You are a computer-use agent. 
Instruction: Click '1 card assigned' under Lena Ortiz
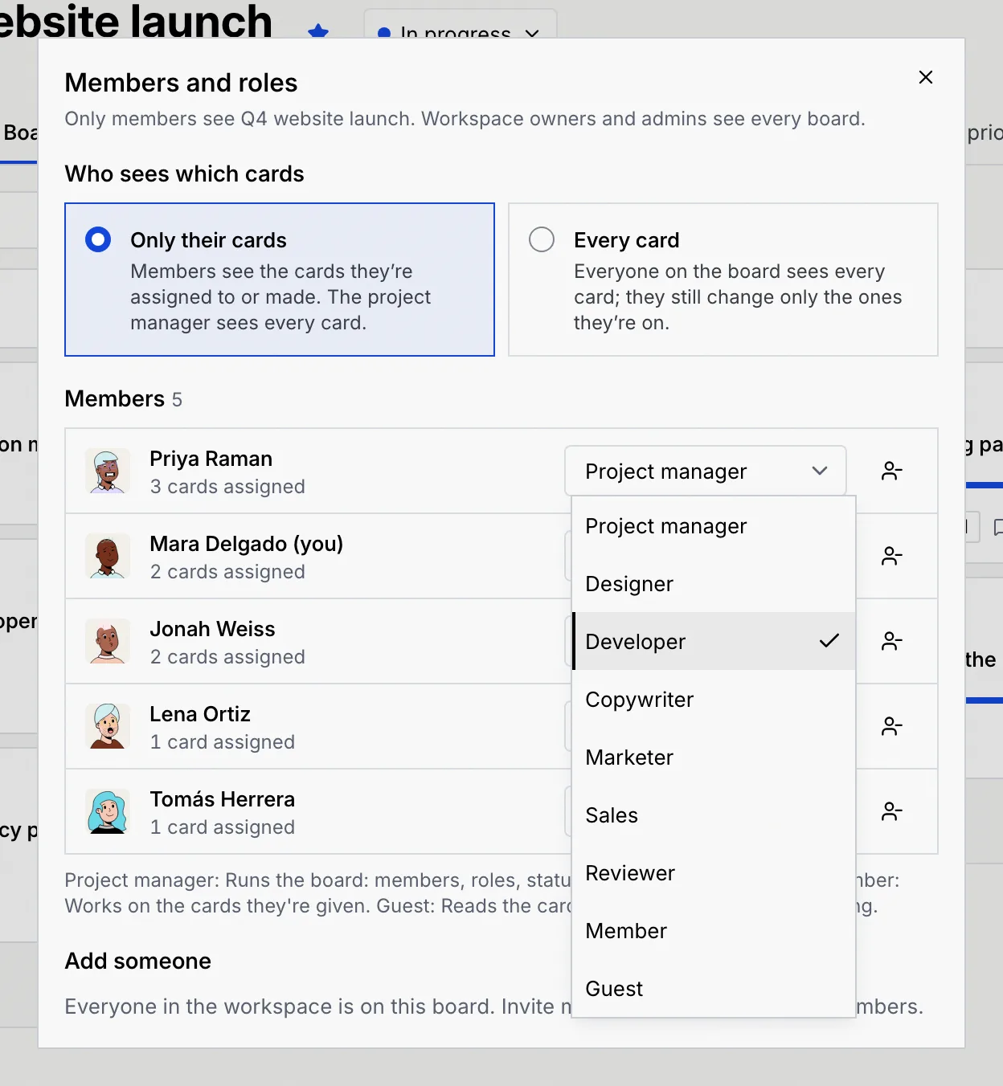click(x=223, y=742)
